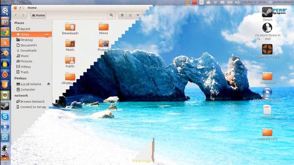Open Files from the launcher dock
Screen dimensions: 294x165
pos(5,22)
